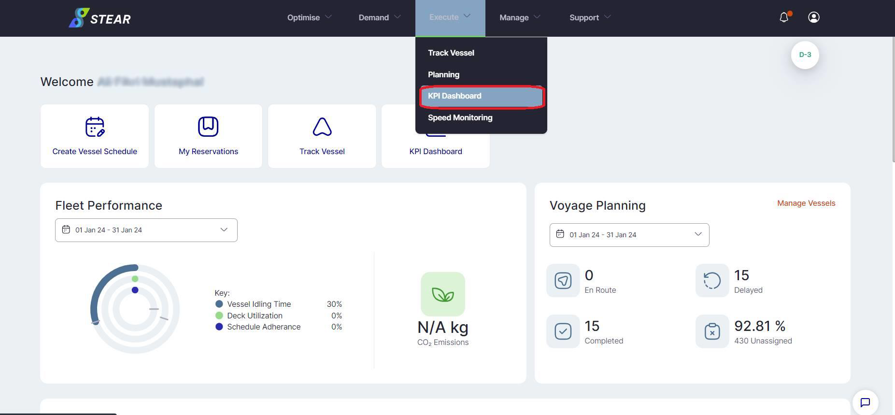Open the user profile icon
Screen dimensions: 895x415
pyautogui.click(x=813, y=17)
